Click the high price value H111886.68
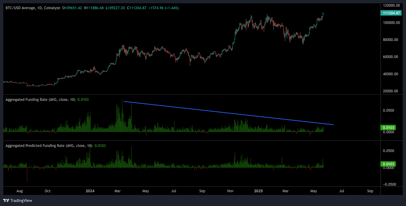The height and width of the screenshot is (206, 406). coord(94,8)
